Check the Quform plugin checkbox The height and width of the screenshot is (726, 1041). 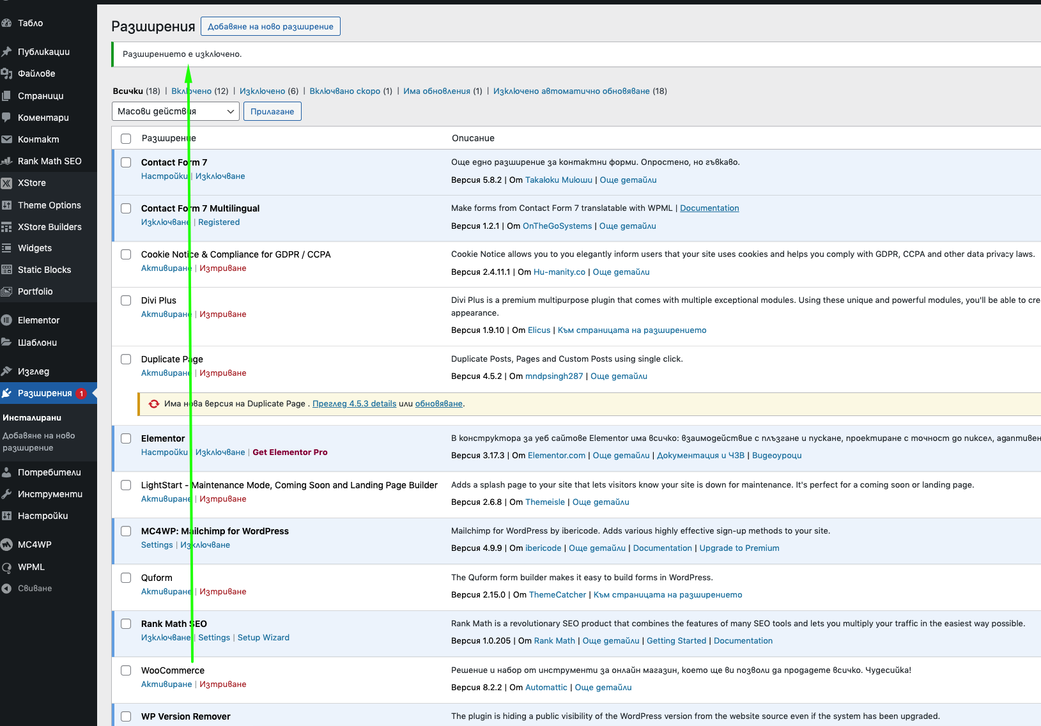coord(126,578)
